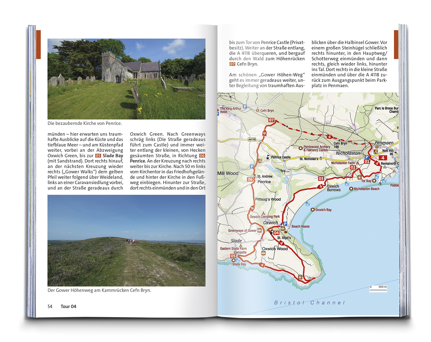Click the 'St. Illtyd's' map label
This screenshot has width=431, height=342.
(284, 238)
